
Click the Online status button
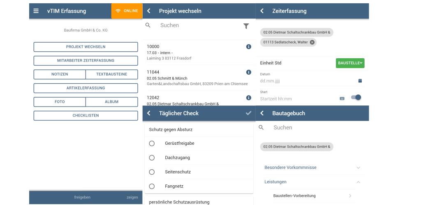(x=127, y=11)
